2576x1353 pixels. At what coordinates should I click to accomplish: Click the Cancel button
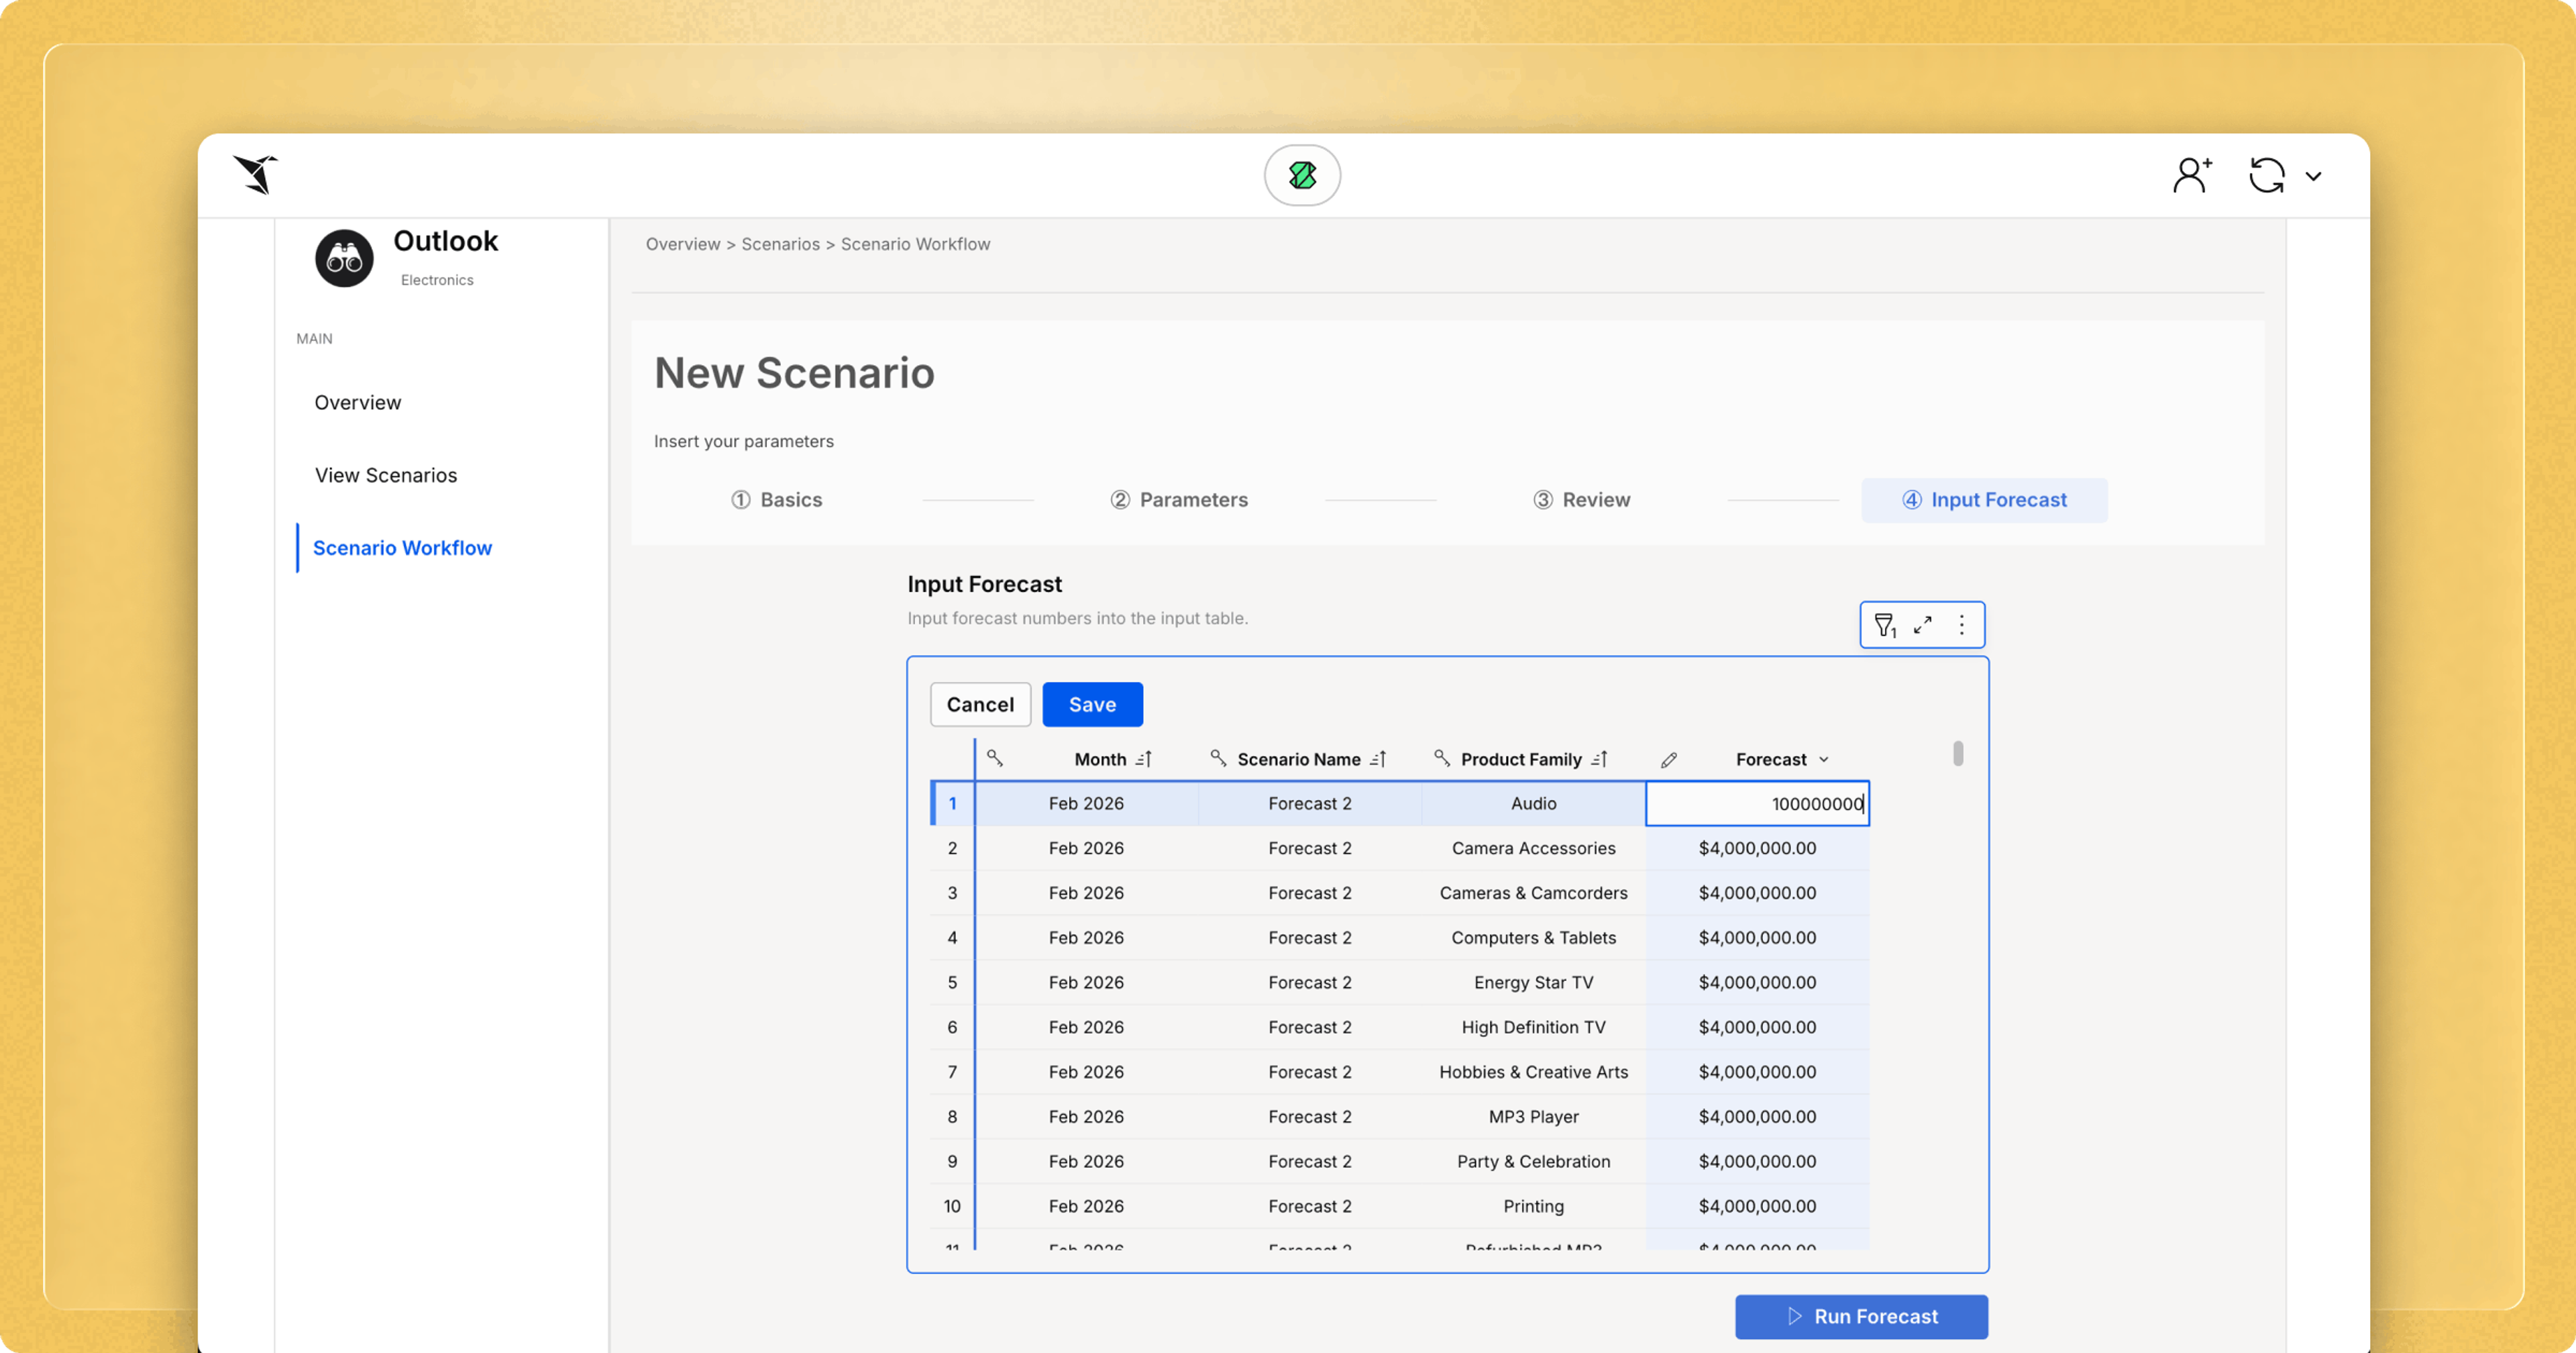[x=980, y=705]
